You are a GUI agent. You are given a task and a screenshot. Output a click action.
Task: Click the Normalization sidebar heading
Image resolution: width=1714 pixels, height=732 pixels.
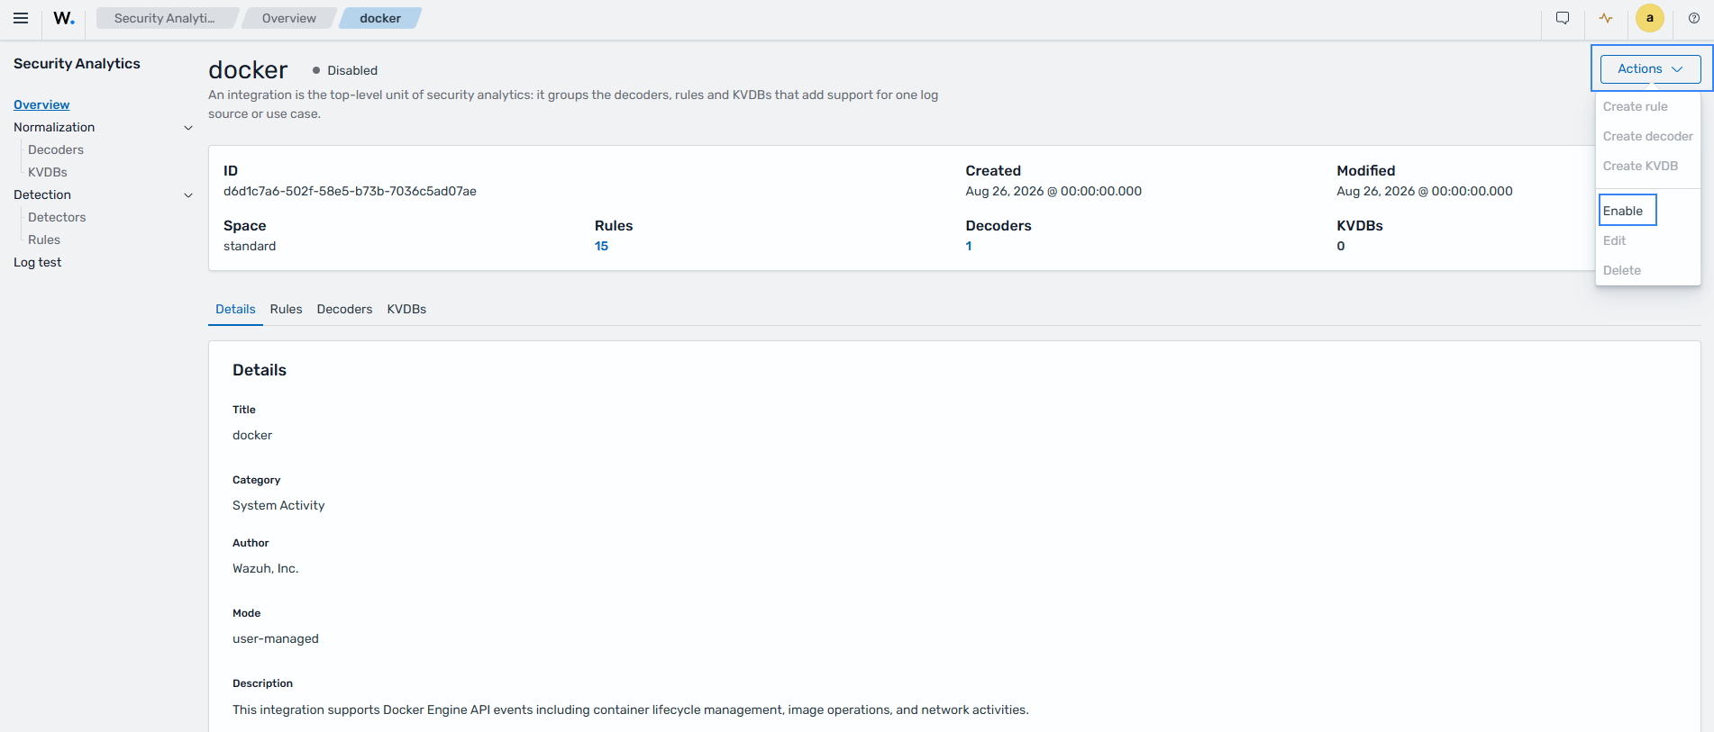point(54,127)
